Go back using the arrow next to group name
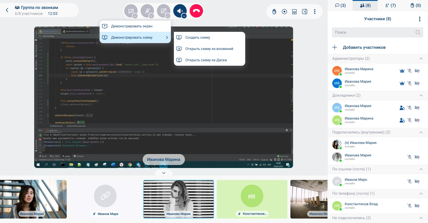The height and width of the screenshot is (223, 428). [x=7, y=10]
